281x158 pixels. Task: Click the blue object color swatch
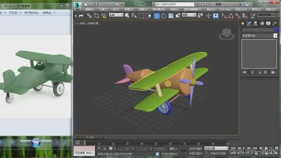point(275,29)
